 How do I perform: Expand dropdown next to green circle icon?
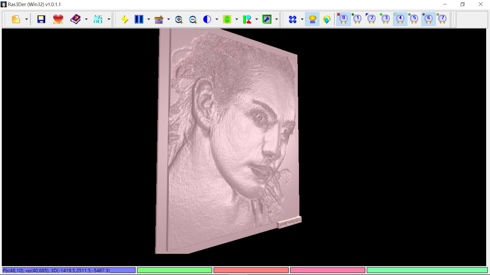[x=237, y=19]
